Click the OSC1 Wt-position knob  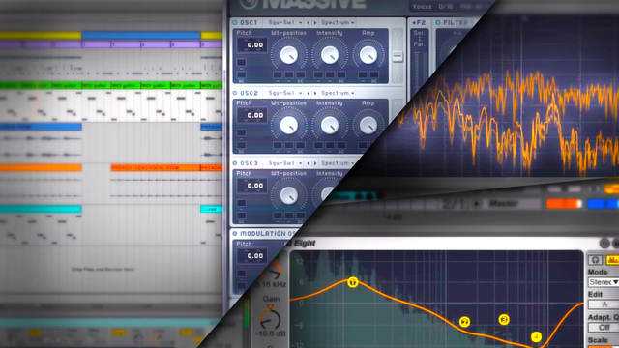pos(289,55)
